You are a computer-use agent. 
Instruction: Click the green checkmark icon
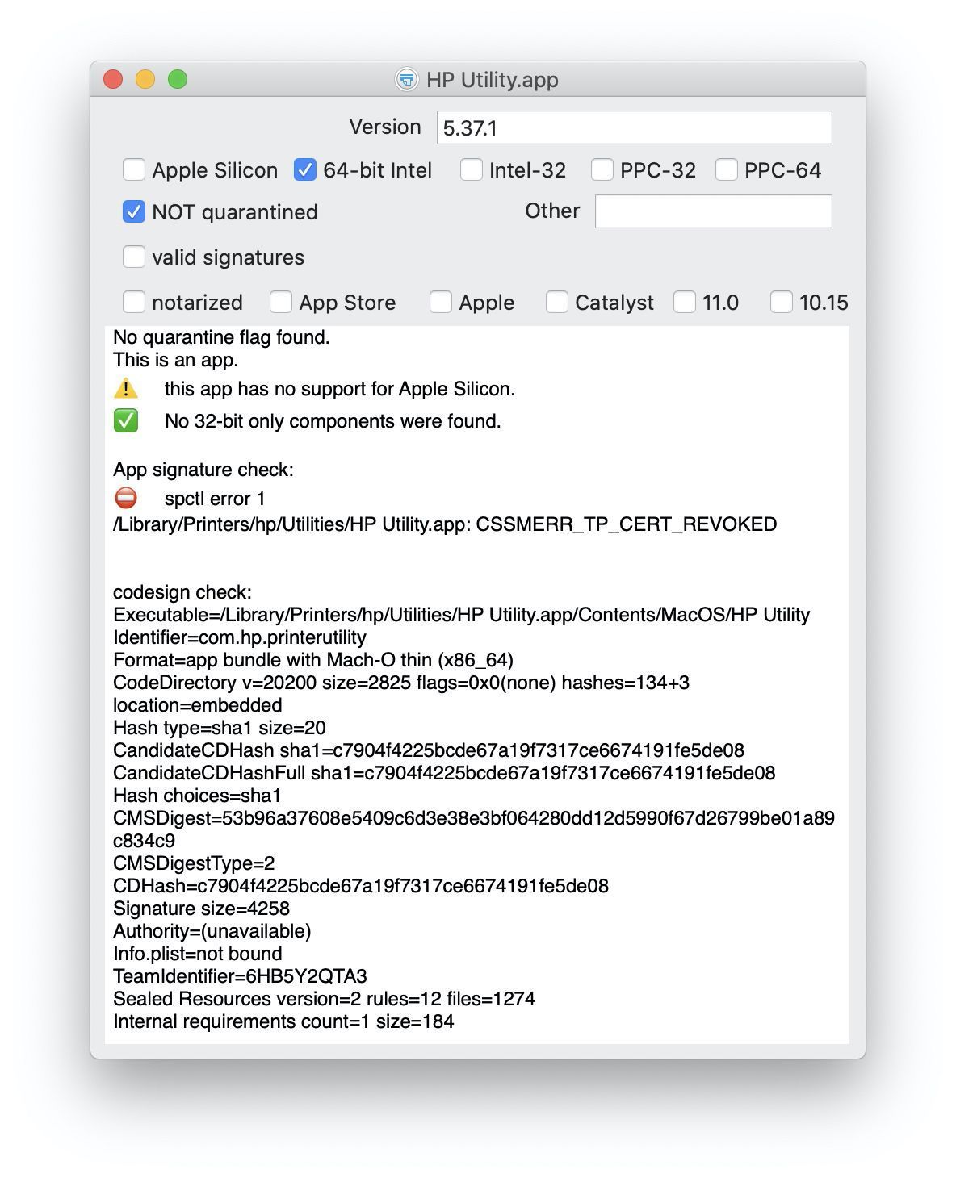(126, 420)
